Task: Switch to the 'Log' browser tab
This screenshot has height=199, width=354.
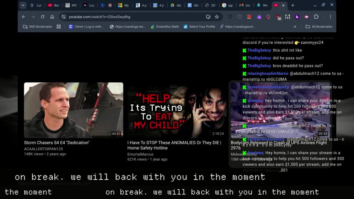Action: click(x=89, y=5)
